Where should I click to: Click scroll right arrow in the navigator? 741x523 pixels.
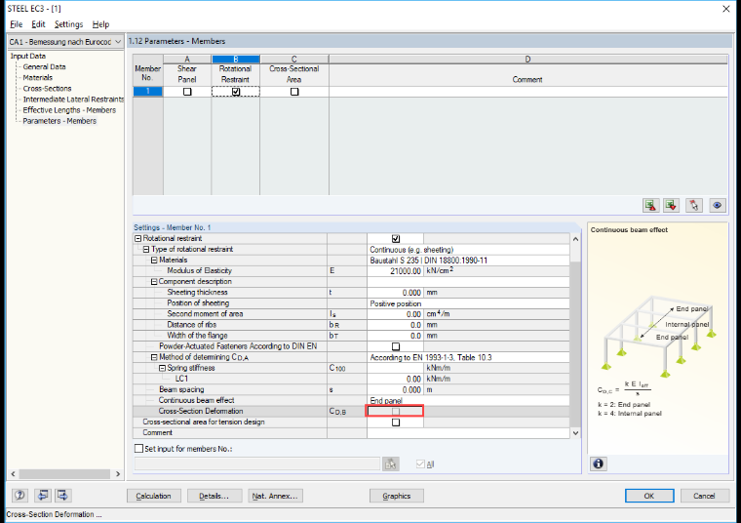click(118, 474)
